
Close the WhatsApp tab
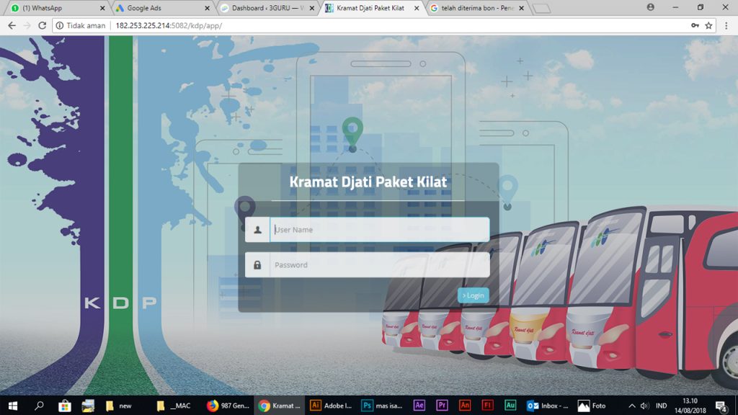click(x=102, y=8)
